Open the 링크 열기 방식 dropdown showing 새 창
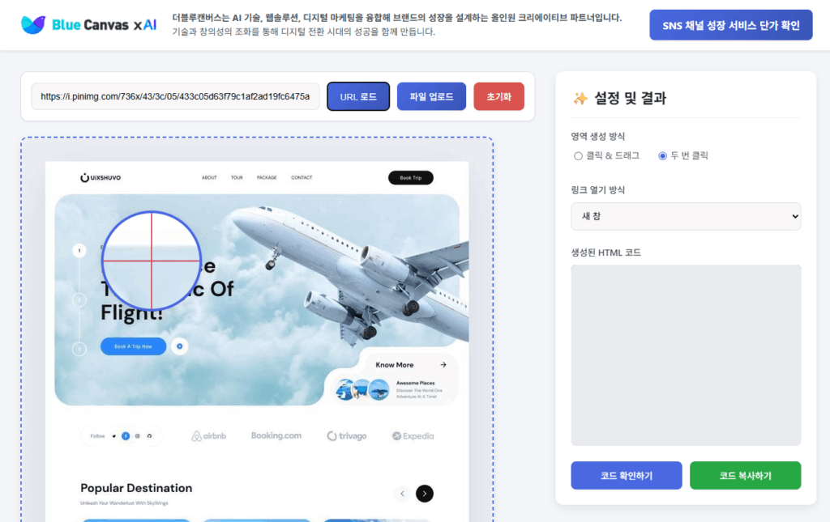The height and width of the screenshot is (522, 830). [686, 216]
